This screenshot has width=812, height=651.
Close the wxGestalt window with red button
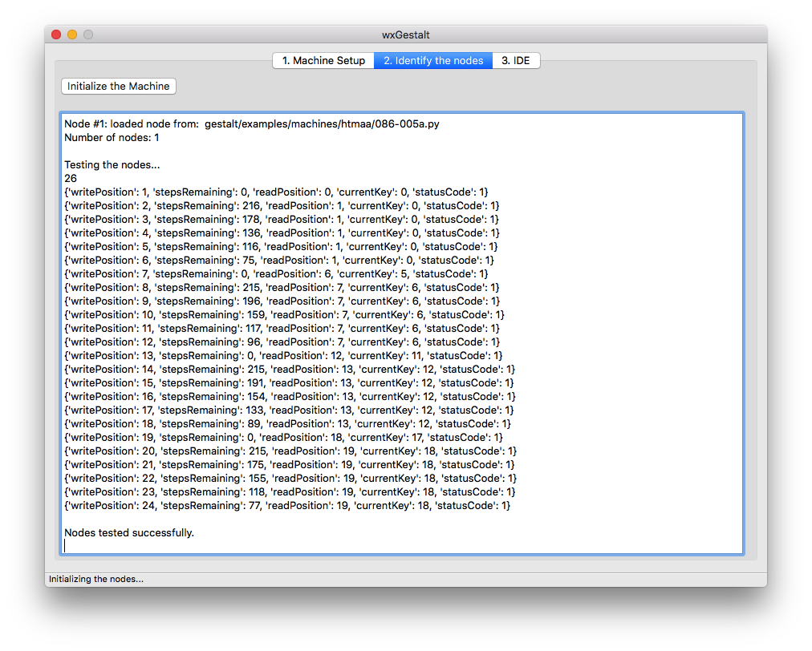(x=56, y=34)
